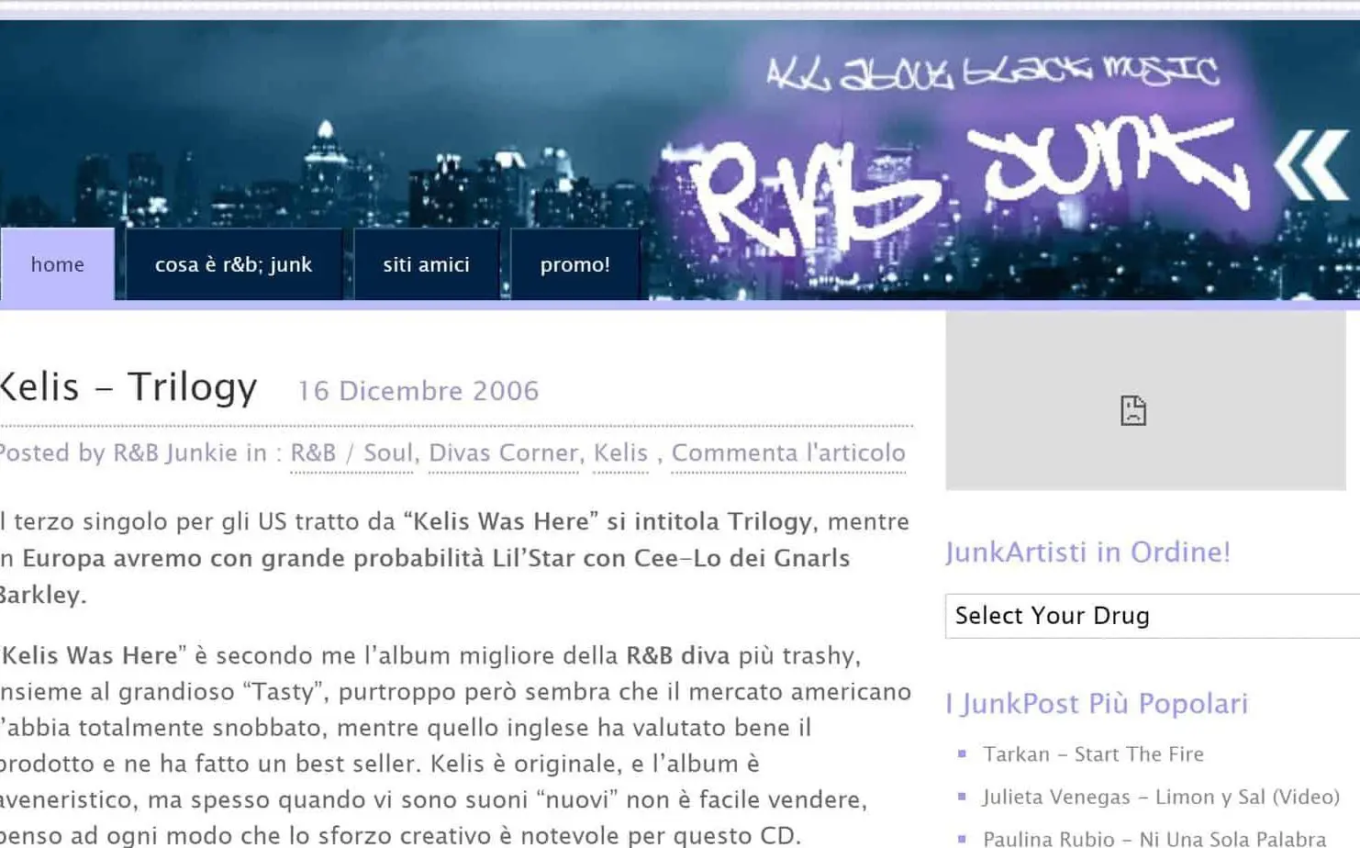Image resolution: width=1360 pixels, height=848 pixels.
Task: Open the cosa è r&b; junk tab
Action: click(234, 264)
